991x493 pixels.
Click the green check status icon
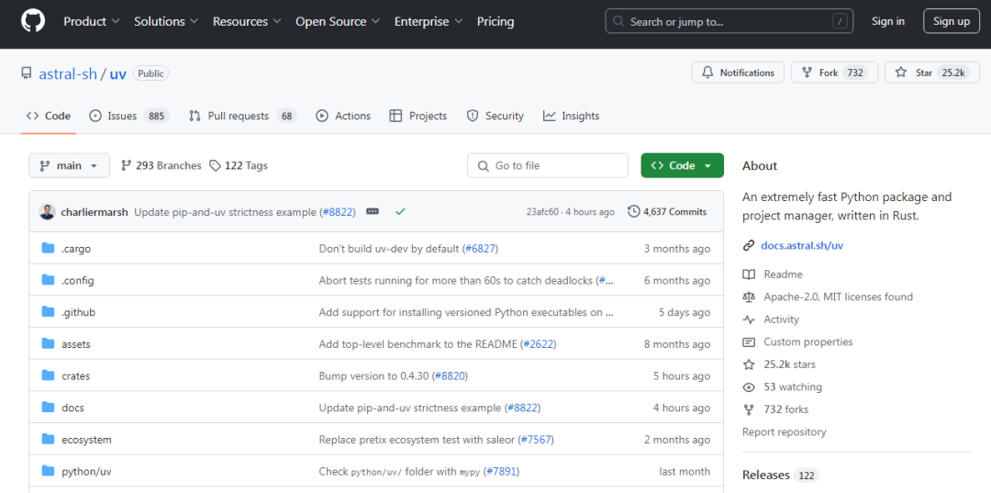coord(400,212)
